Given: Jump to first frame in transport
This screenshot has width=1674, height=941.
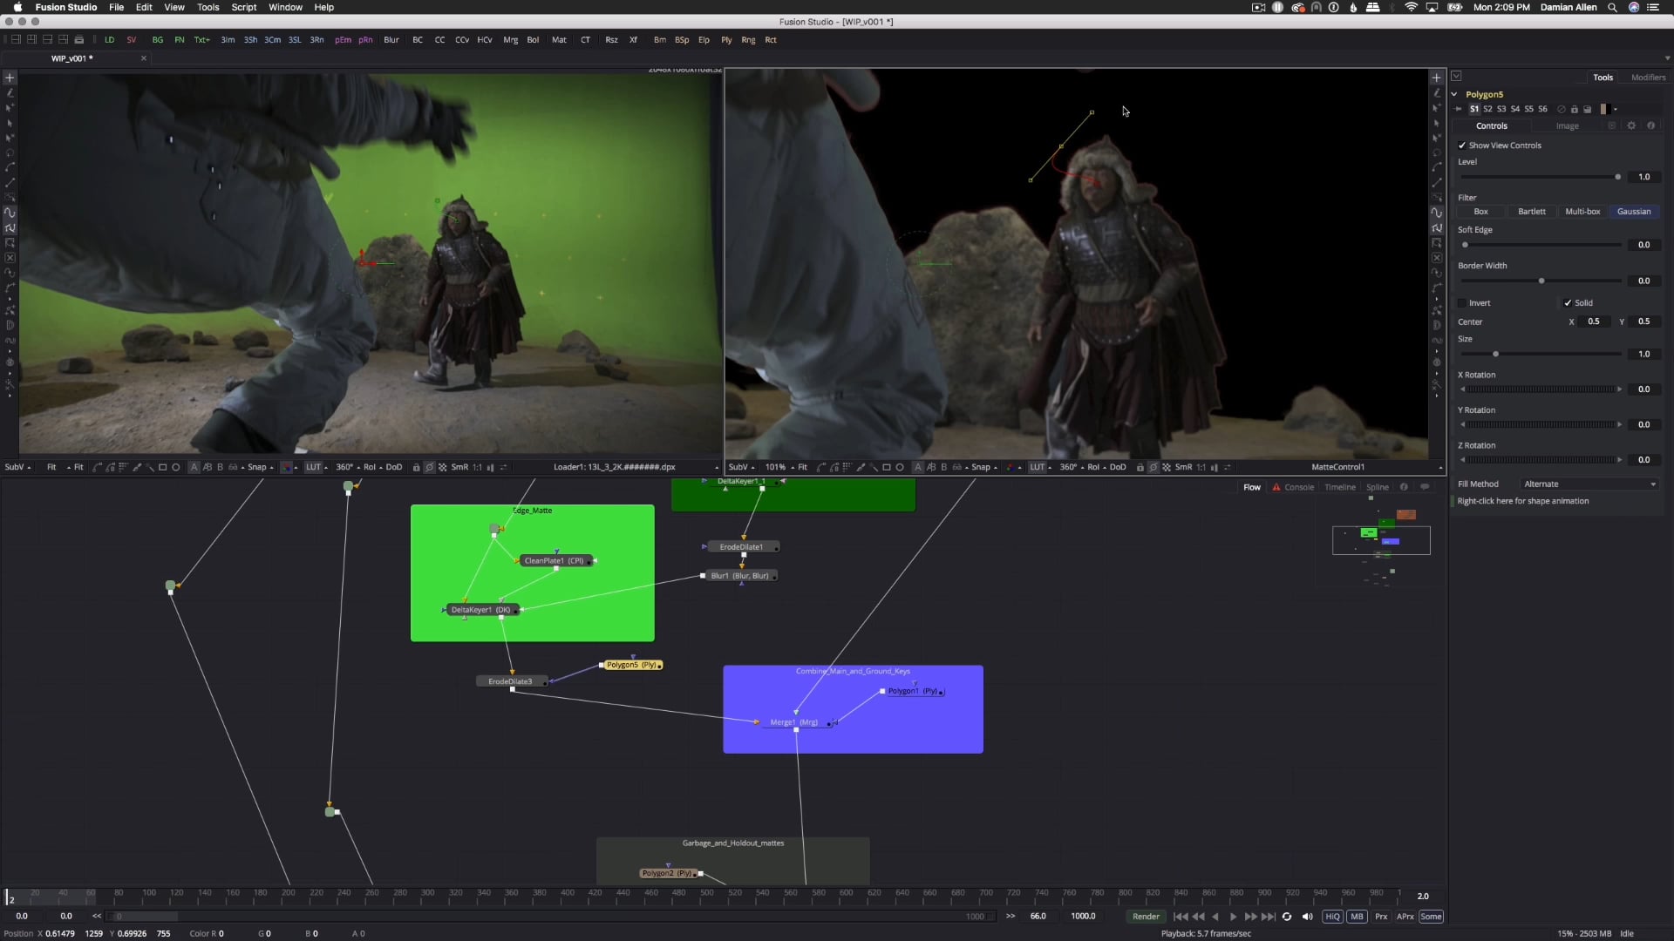Looking at the screenshot, I should [x=1181, y=917].
